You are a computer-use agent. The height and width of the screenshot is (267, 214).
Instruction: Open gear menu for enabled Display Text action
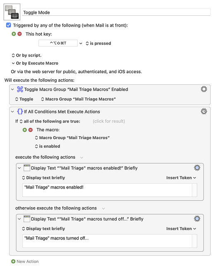click(197, 168)
